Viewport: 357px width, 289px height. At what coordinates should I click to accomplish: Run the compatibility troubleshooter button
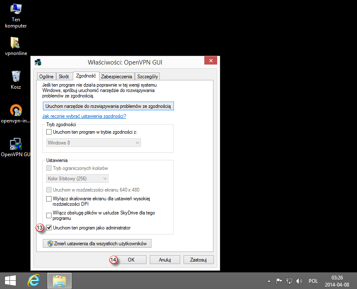108,106
